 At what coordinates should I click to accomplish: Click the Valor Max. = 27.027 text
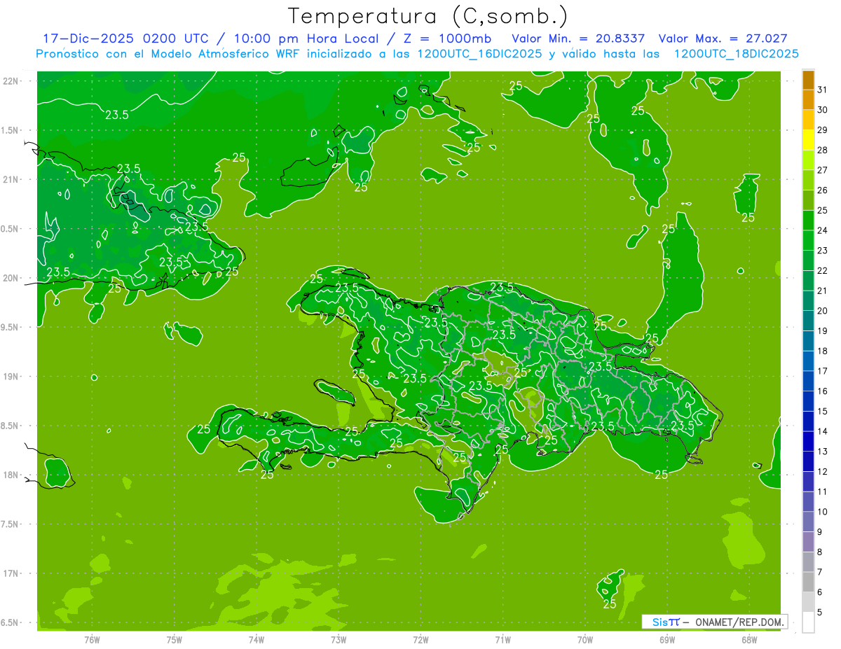723,39
